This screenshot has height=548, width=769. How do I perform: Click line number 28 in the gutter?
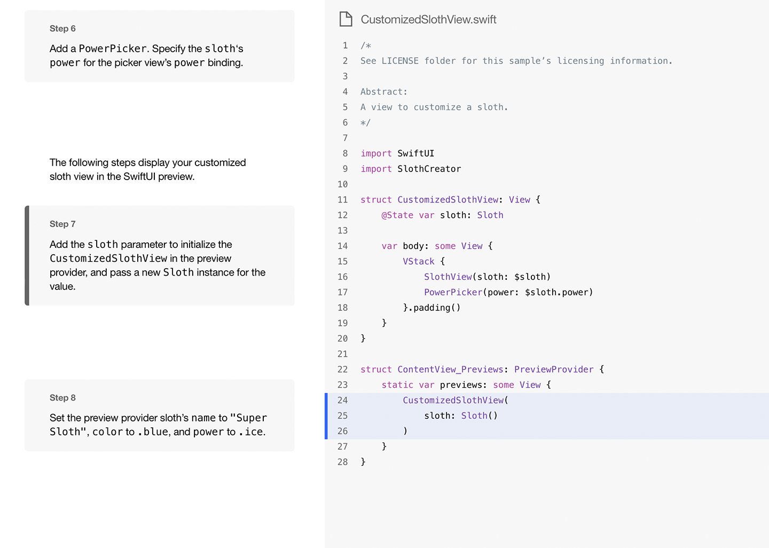(342, 462)
